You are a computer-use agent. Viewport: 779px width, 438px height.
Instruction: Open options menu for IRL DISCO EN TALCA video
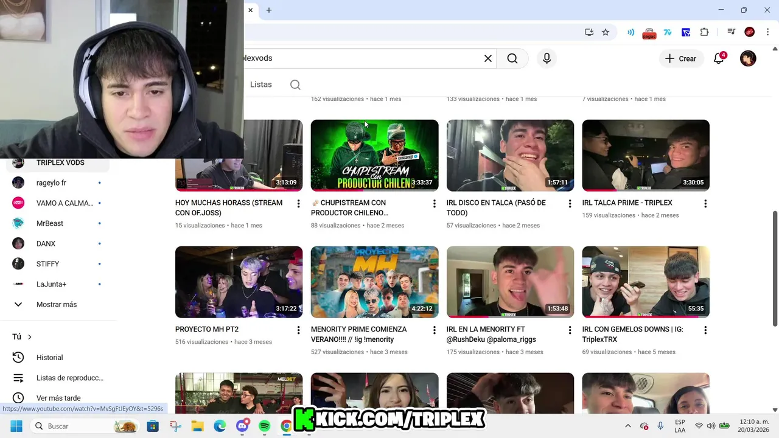[570, 204]
